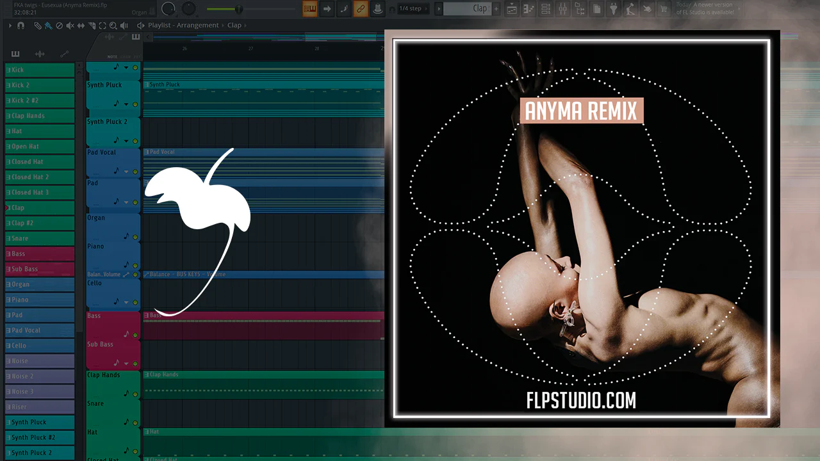This screenshot has width=820, height=461.
Task: Toggle the Pad track mute LED
Action: [x=135, y=202]
